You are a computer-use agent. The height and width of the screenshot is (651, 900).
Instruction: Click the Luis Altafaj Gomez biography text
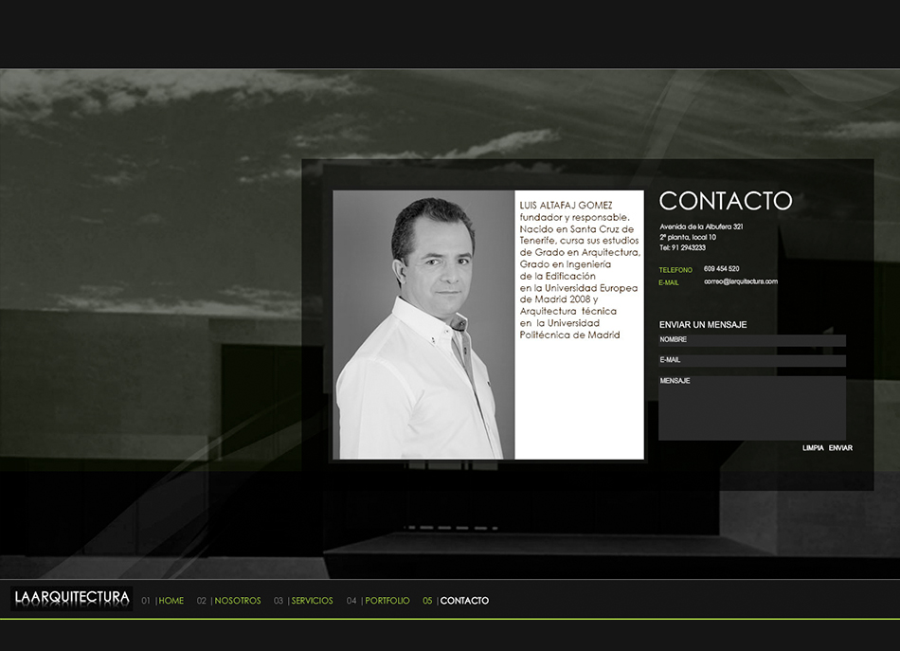(579, 270)
